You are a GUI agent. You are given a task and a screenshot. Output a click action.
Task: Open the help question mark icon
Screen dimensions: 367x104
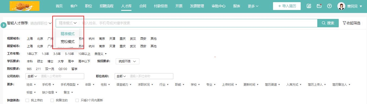pyautogui.click(x=330, y=6)
